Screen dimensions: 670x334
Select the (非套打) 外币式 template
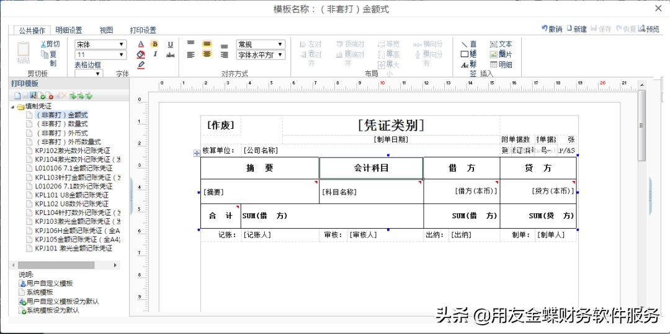[62, 133]
